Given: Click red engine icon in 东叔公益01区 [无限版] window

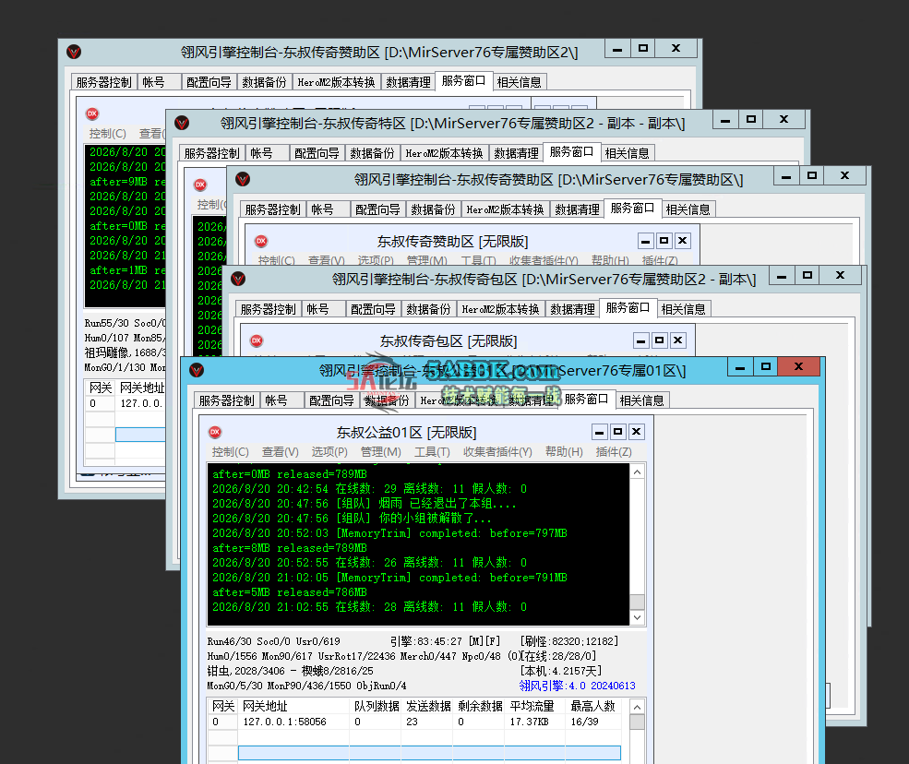Looking at the screenshot, I should 215,432.
